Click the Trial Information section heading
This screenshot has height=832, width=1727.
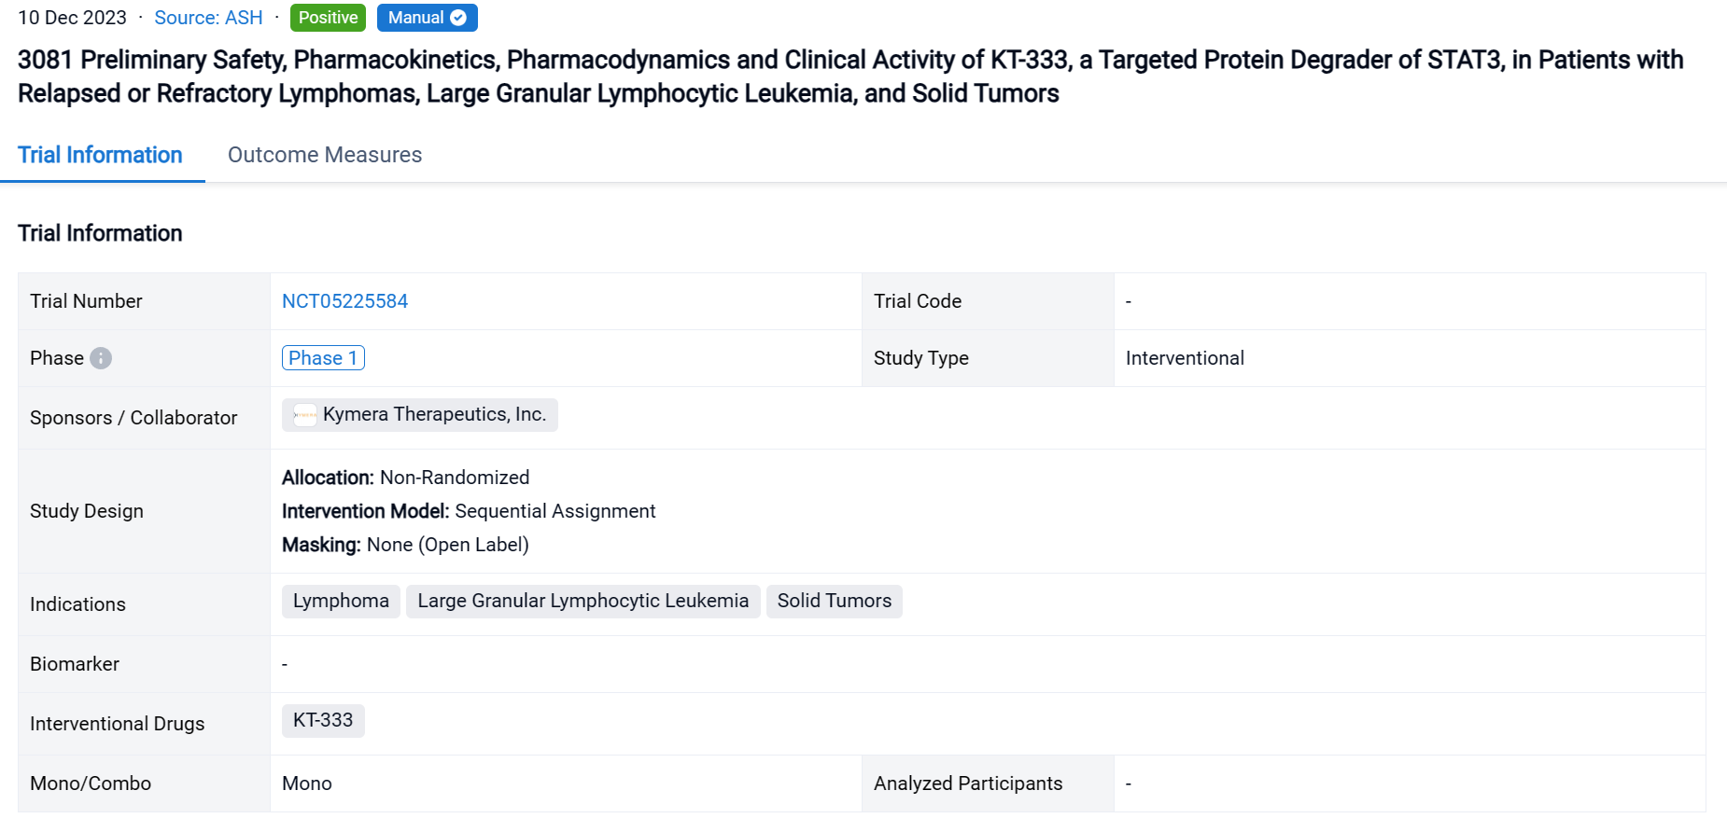(x=100, y=233)
